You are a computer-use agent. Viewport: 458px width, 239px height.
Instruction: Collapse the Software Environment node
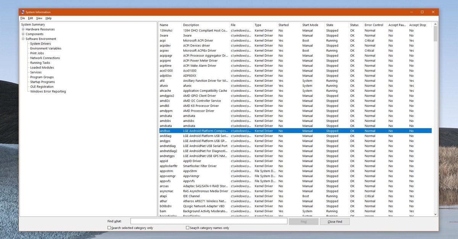pyautogui.click(x=23, y=39)
